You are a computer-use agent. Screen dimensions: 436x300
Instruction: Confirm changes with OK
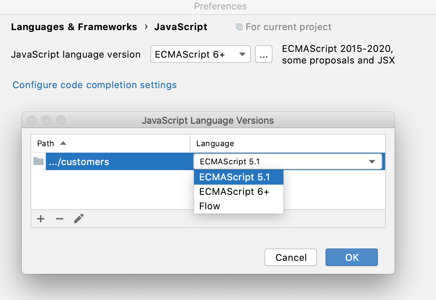[351, 257]
